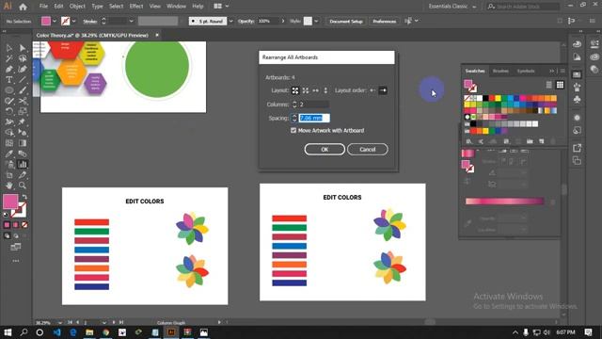
Task: Open Swatches panel hamburger menu
Action: 562,71
